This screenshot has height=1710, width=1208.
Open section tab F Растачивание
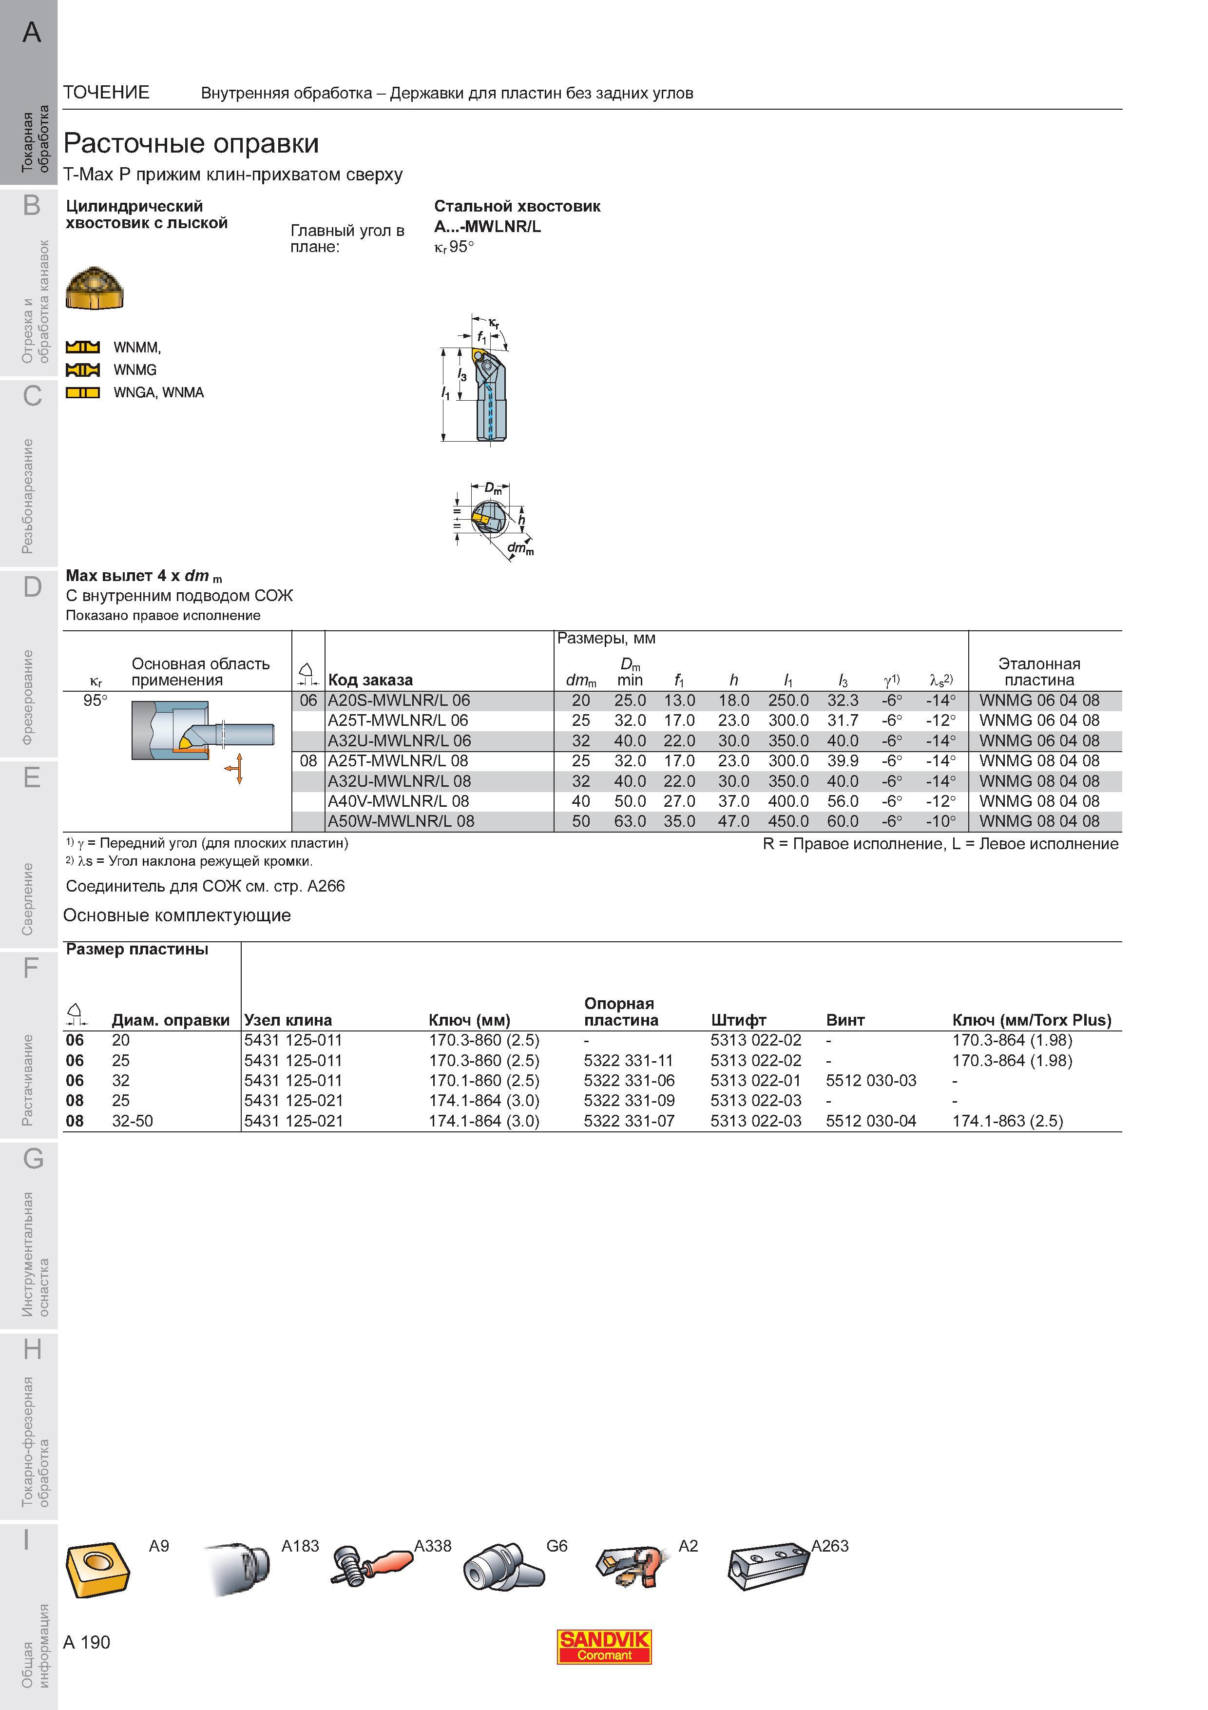pos(29,1046)
